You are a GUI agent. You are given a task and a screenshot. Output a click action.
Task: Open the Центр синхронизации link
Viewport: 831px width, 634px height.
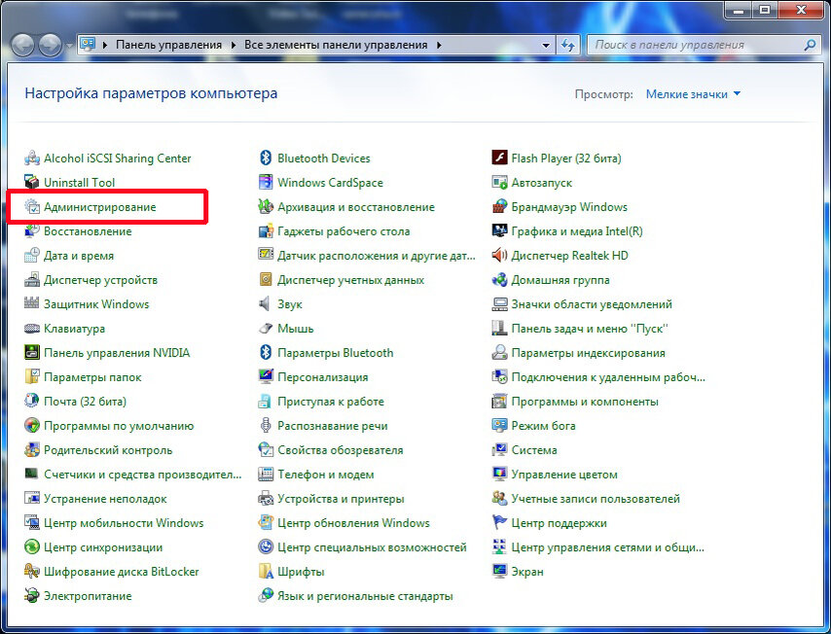click(x=103, y=547)
